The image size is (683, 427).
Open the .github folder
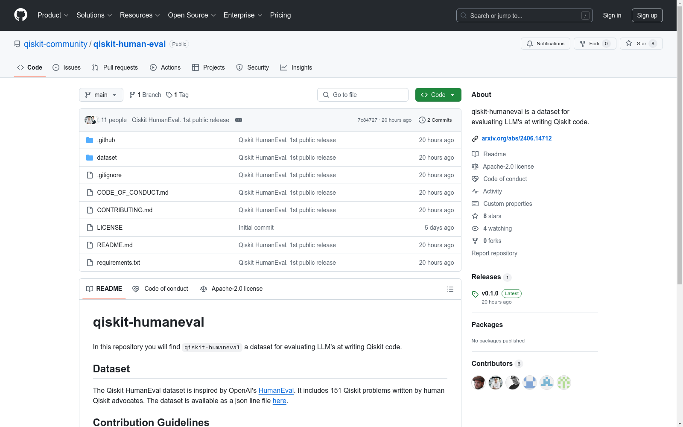click(106, 140)
